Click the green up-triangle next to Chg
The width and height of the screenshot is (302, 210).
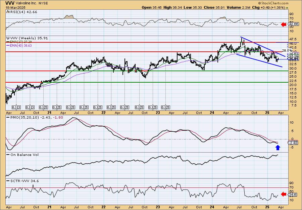(287, 8)
